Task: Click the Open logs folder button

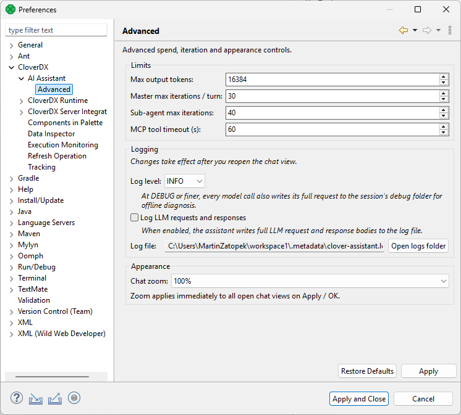Action: pos(418,246)
